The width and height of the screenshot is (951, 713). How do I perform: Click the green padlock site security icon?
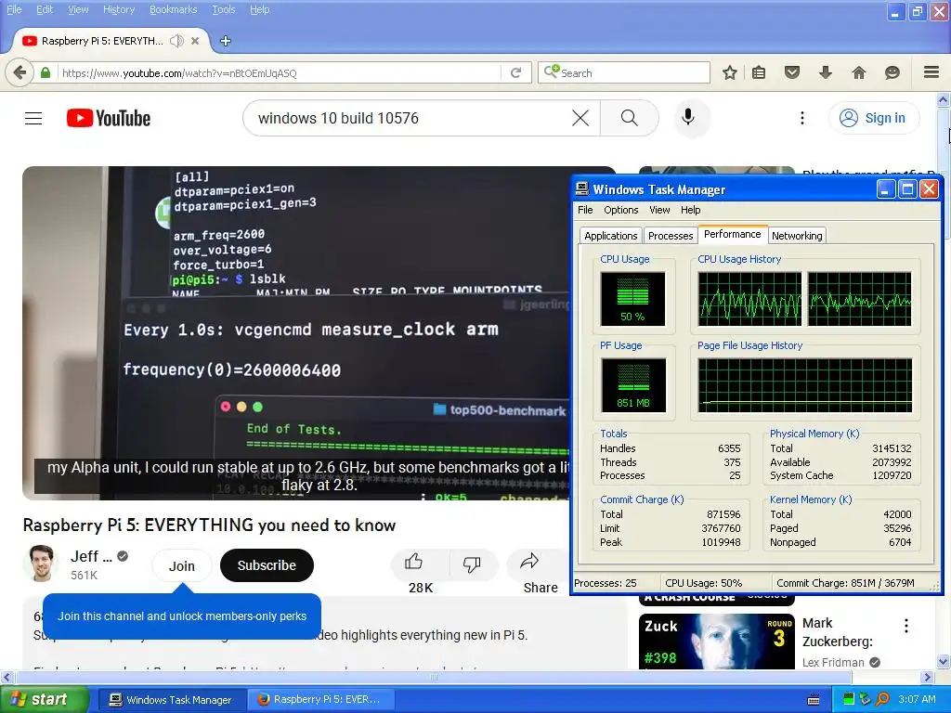pyautogui.click(x=46, y=72)
